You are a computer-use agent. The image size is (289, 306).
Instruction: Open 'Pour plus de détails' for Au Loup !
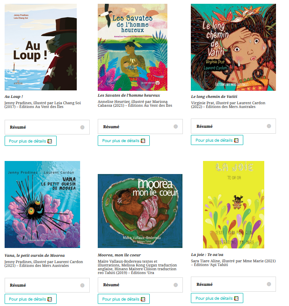point(31,141)
